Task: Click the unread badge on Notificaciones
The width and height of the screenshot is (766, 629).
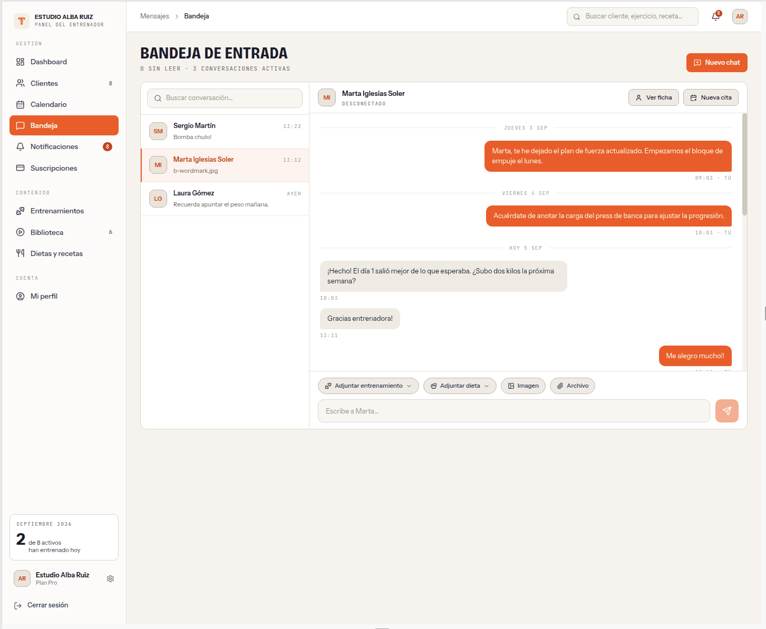Action: (108, 146)
